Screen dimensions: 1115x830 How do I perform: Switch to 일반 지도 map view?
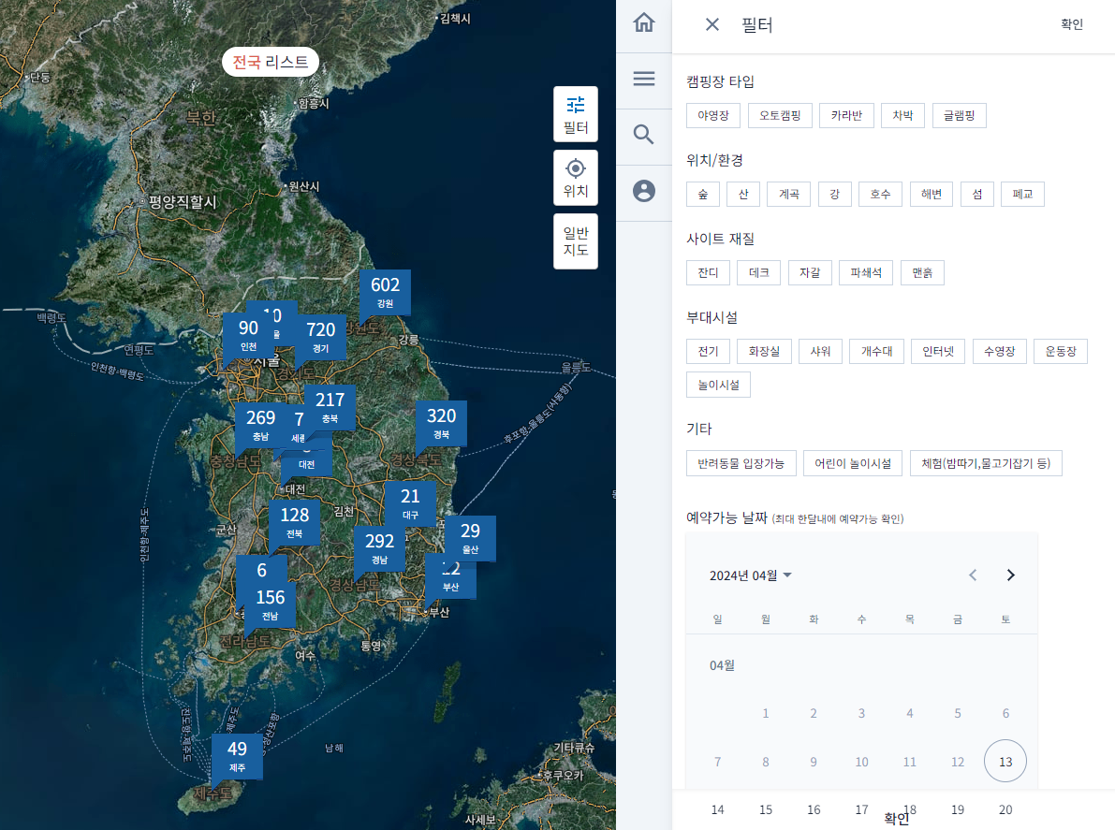tap(575, 241)
